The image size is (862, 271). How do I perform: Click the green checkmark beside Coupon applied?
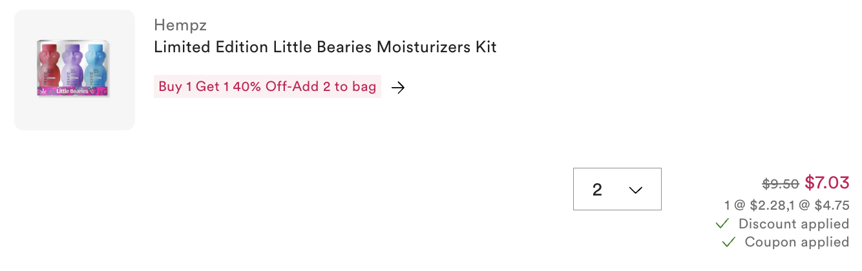tap(729, 242)
